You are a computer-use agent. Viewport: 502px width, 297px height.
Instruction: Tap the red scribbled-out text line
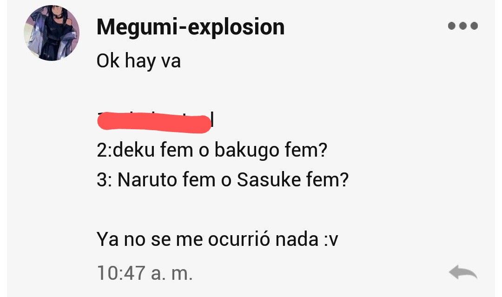click(154, 123)
